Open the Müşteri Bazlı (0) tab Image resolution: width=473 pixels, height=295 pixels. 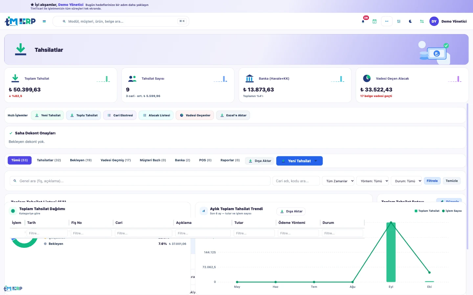point(153,160)
